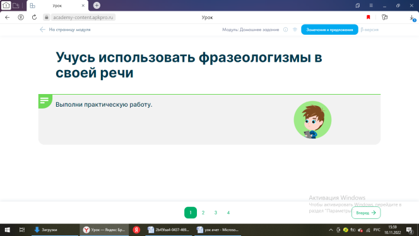
Task: Reload the page
Action: click(34, 18)
